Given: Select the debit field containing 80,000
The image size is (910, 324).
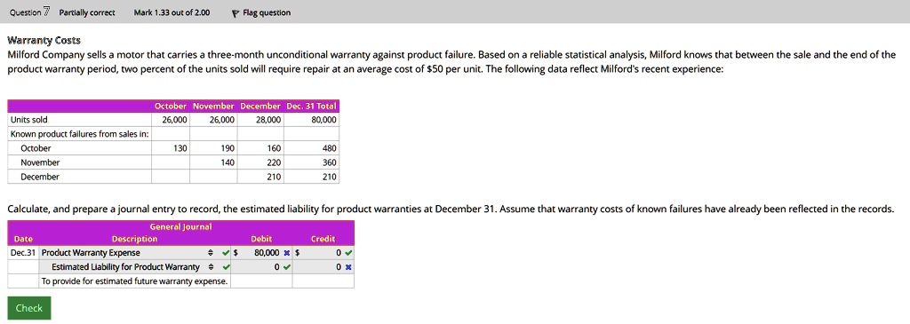Looking at the screenshot, I should [260, 253].
